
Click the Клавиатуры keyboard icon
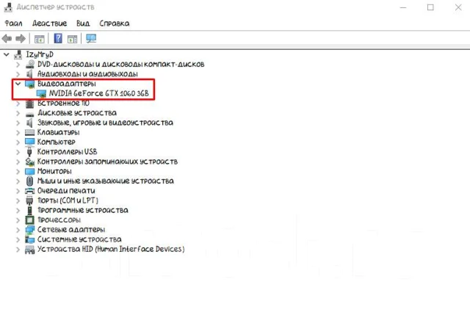[29, 132]
